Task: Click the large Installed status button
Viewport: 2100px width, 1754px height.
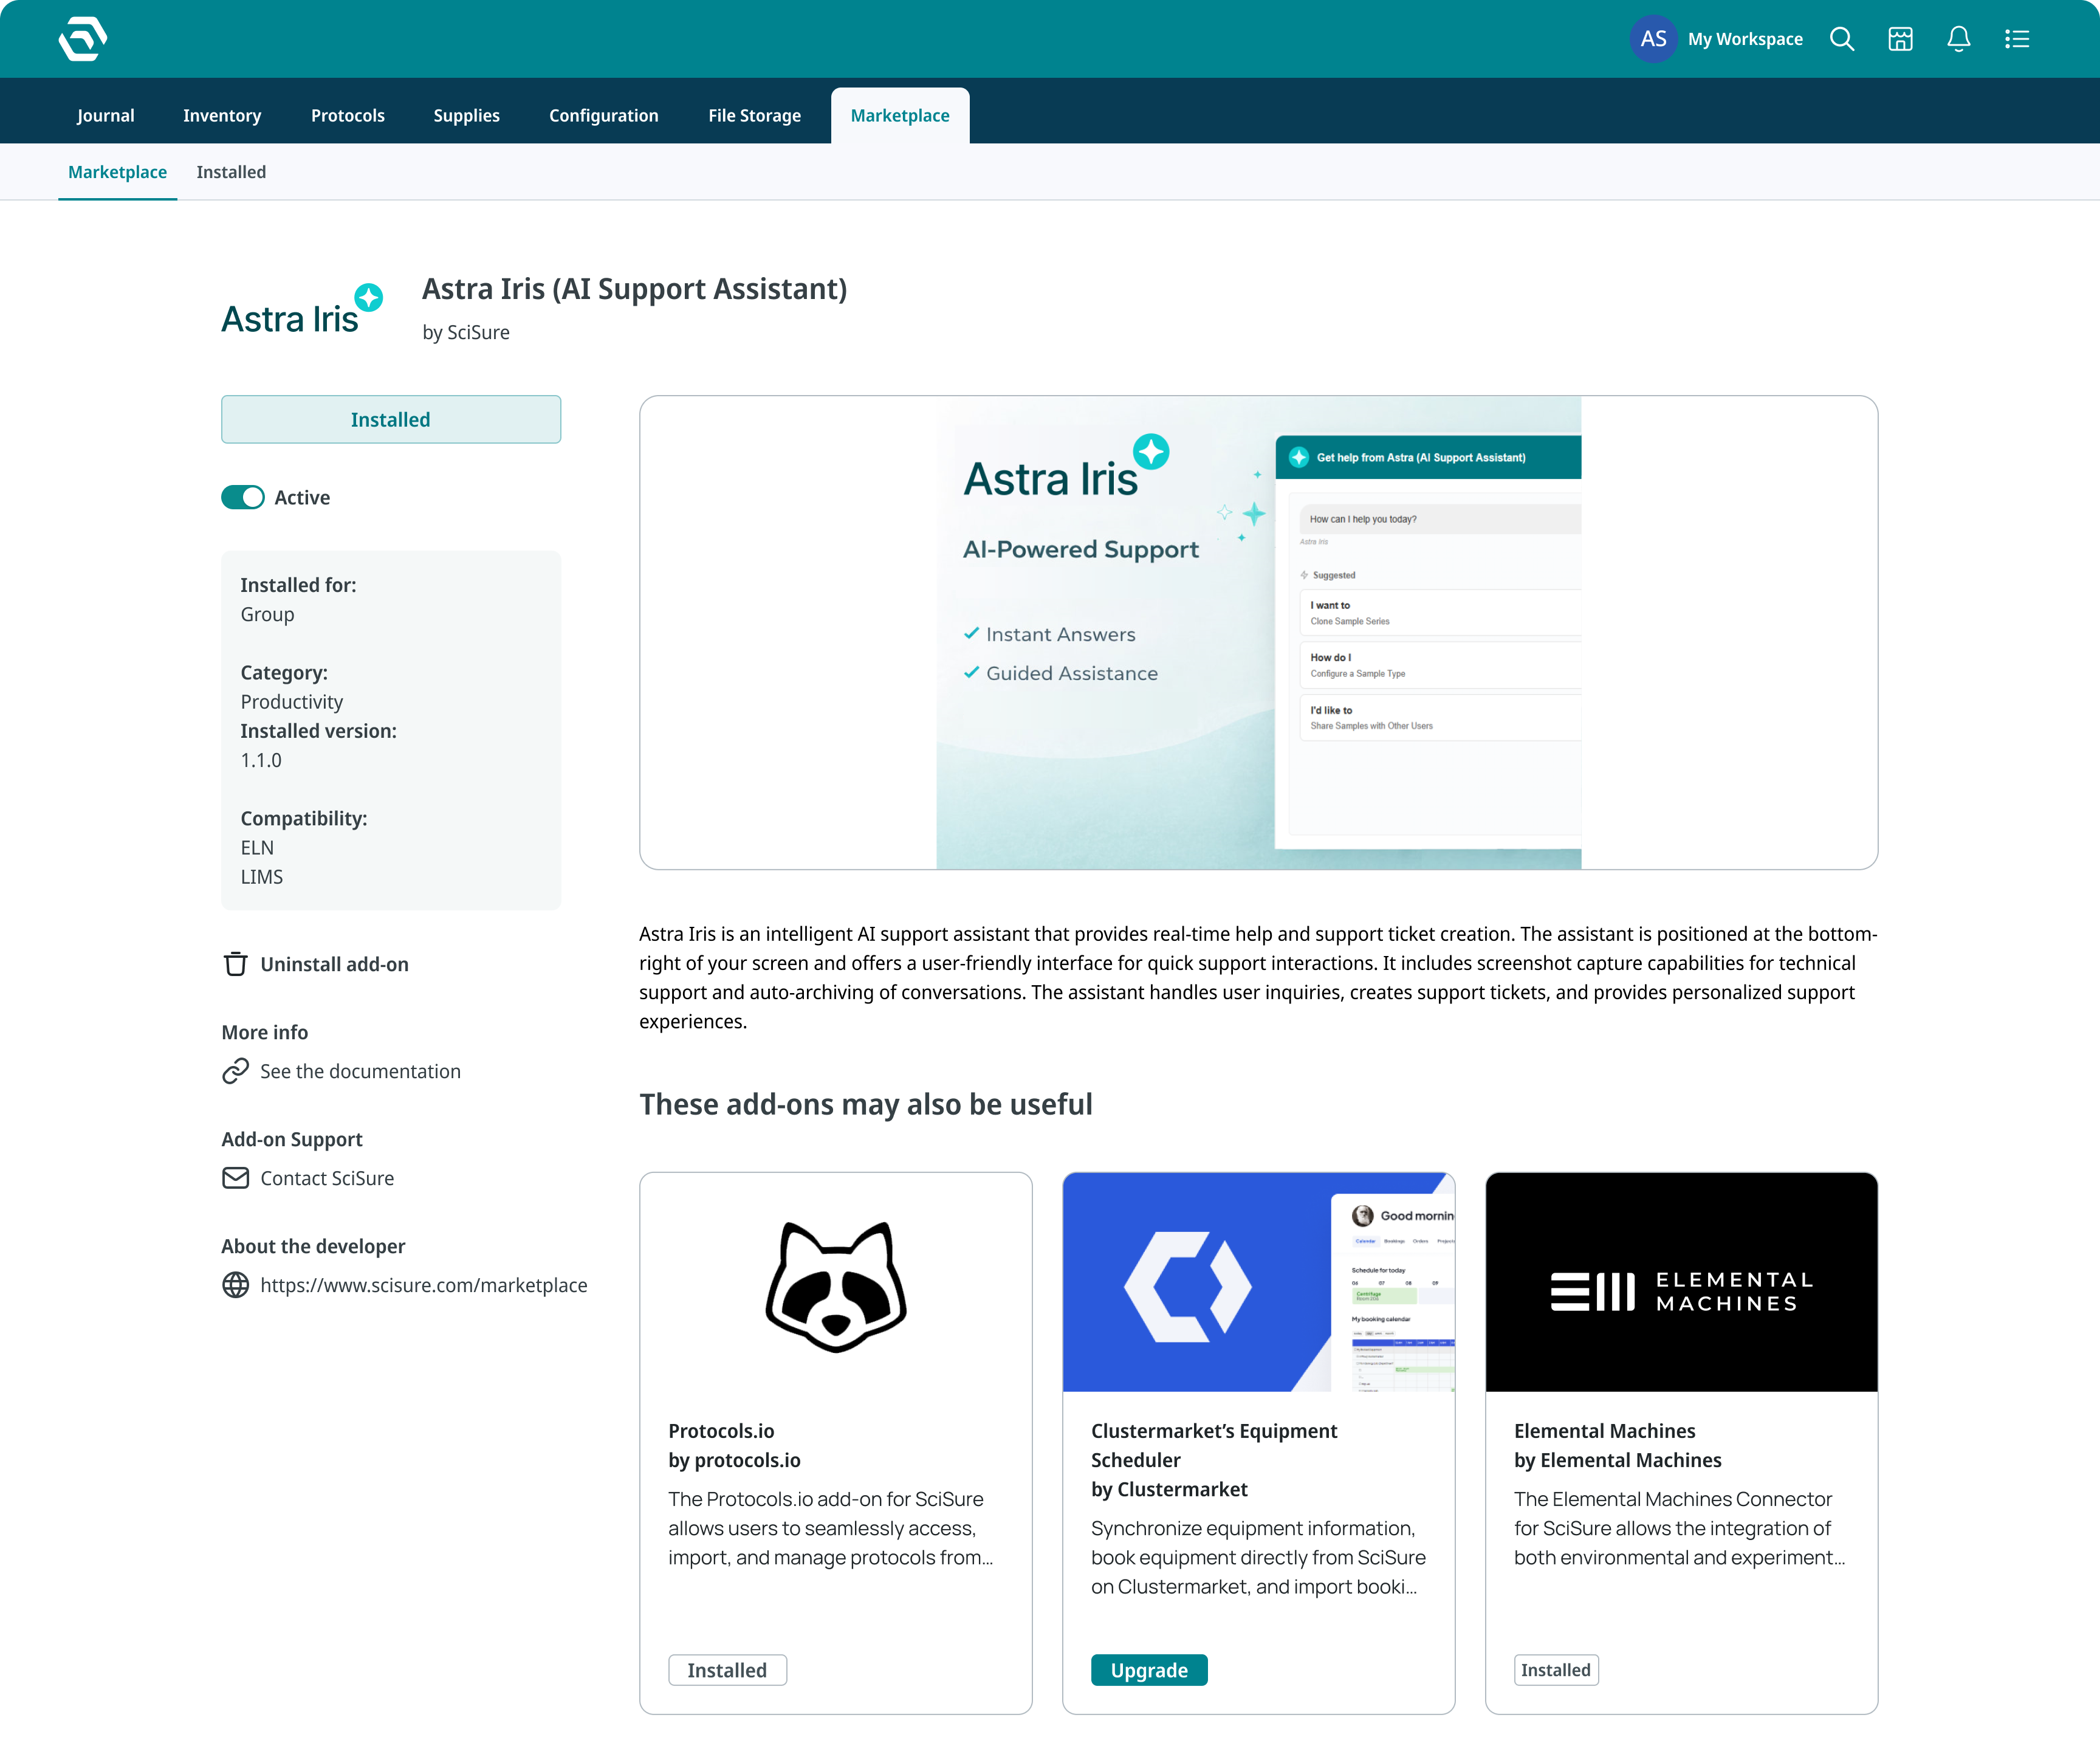Action: (x=391, y=419)
